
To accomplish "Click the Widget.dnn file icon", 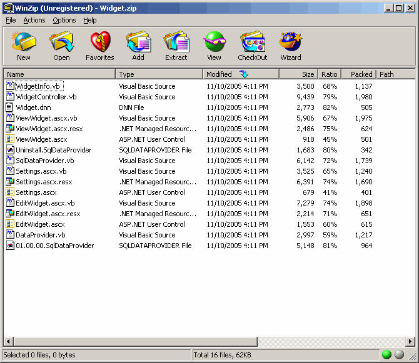I will [x=9, y=107].
